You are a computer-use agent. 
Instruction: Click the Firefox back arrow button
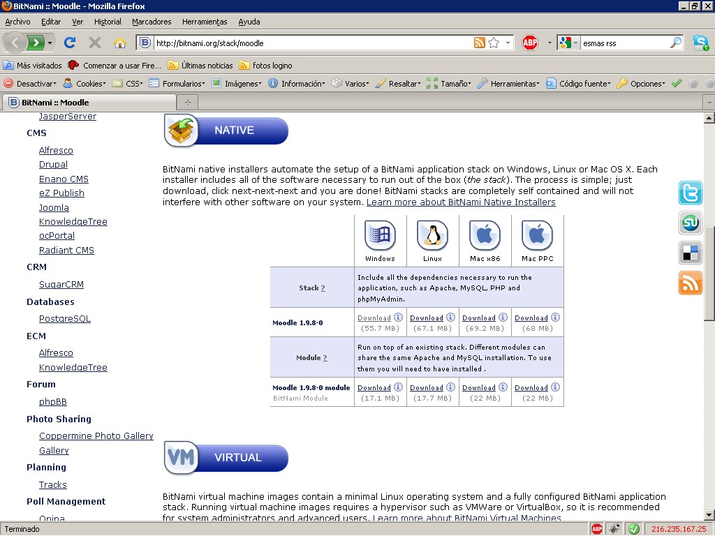tap(15, 43)
